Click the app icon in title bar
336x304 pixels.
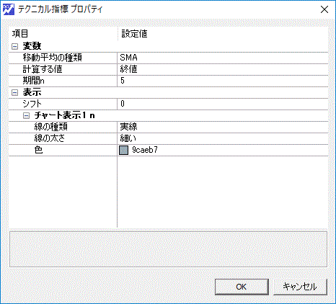pos(9,9)
